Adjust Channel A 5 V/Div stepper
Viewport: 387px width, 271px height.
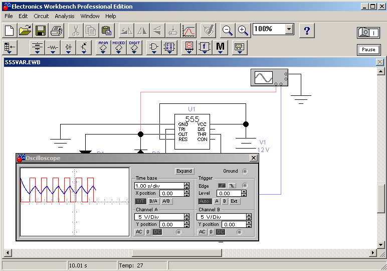click(x=187, y=217)
